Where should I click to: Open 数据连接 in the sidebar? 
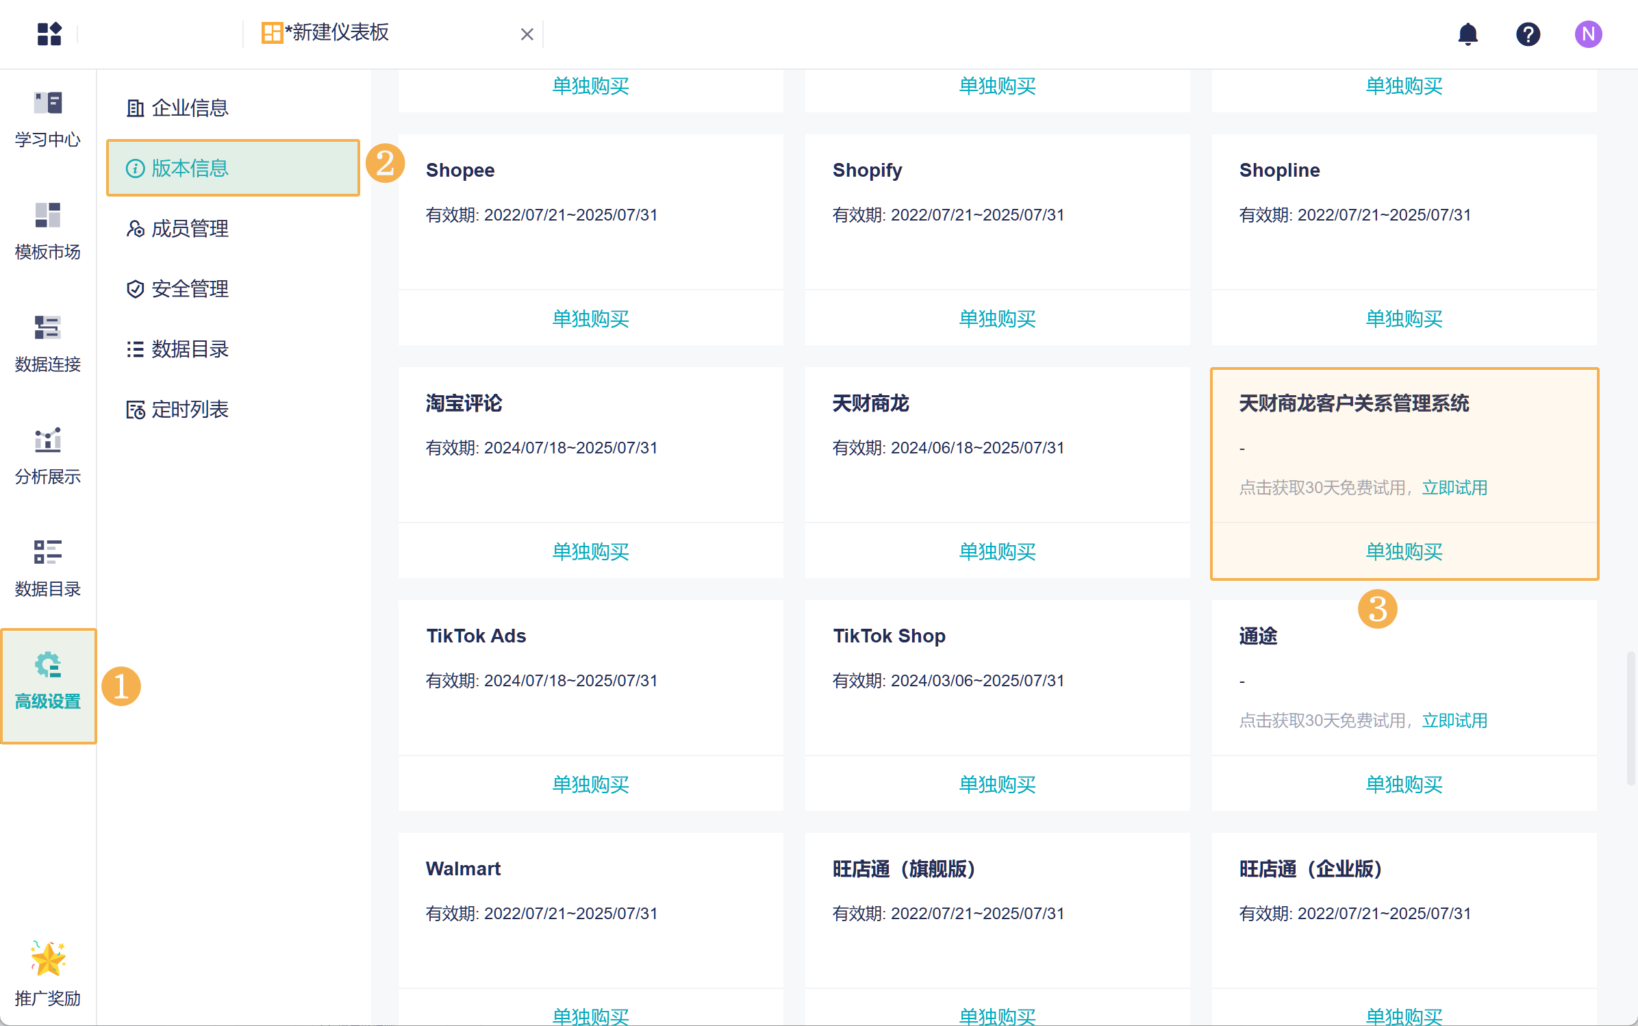(48, 344)
